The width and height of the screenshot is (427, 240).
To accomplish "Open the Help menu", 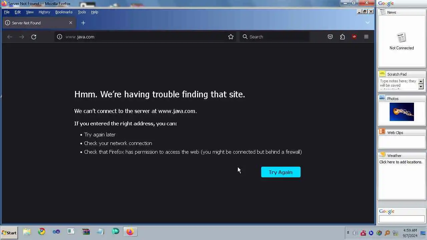I will click(x=94, y=12).
